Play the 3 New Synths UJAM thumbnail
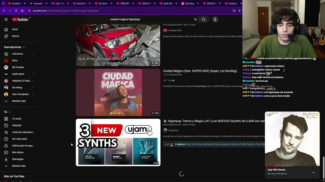The image size is (325, 182). pos(118,142)
